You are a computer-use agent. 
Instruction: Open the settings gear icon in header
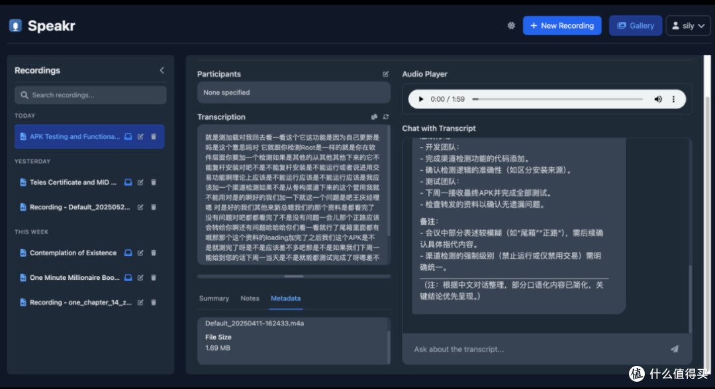tap(511, 26)
